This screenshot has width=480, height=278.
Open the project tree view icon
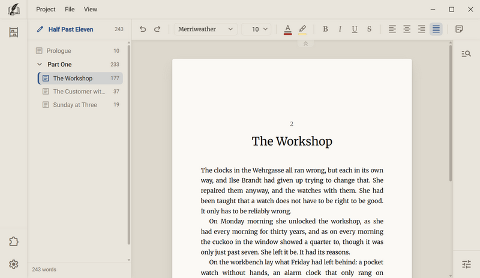click(13, 32)
